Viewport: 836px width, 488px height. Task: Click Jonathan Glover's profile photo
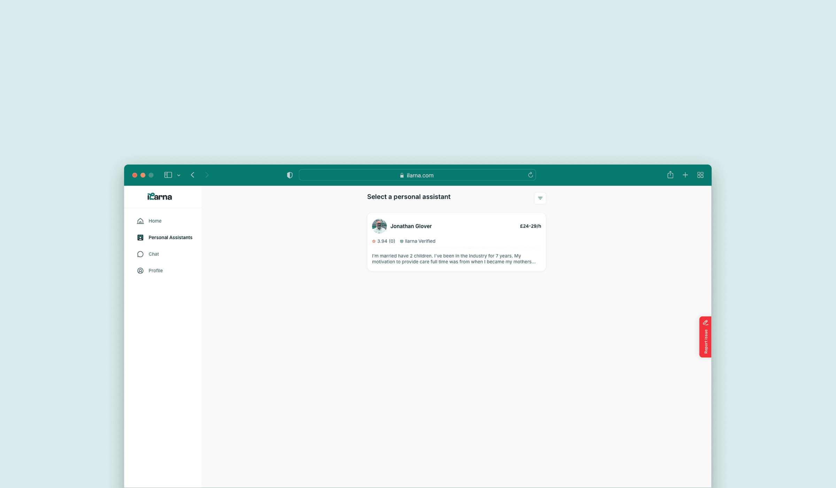pos(379,226)
